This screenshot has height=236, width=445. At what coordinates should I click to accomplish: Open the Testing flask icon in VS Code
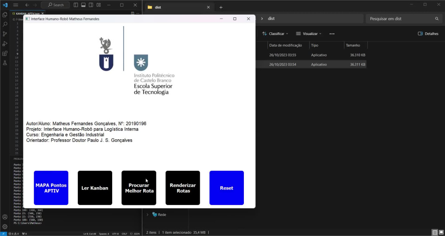pyautogui.click(x=5, y=63)
